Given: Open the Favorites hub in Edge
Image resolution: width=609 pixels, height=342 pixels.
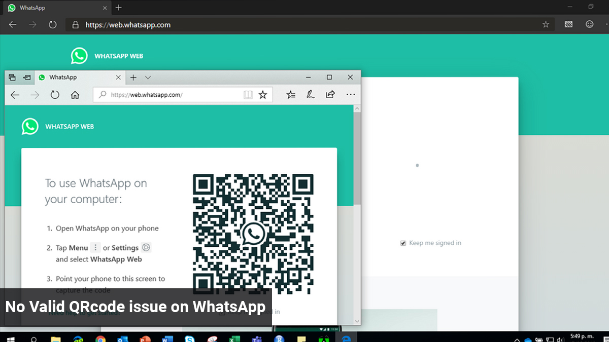Looking at the screenshot, I should coord(290,94).
